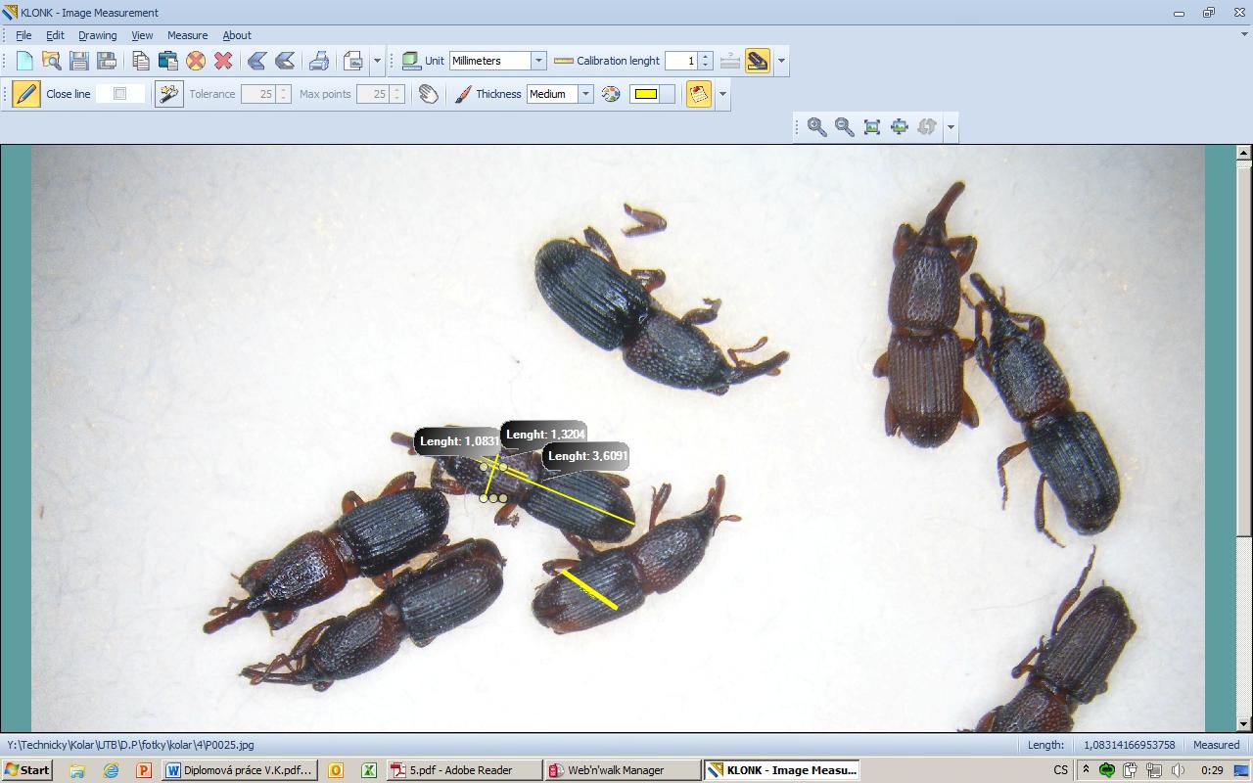Image resolution: width=1253 pixels, height=783 pixels.
Task: Select the hand pan tool
Action: (x=428, y=94)
